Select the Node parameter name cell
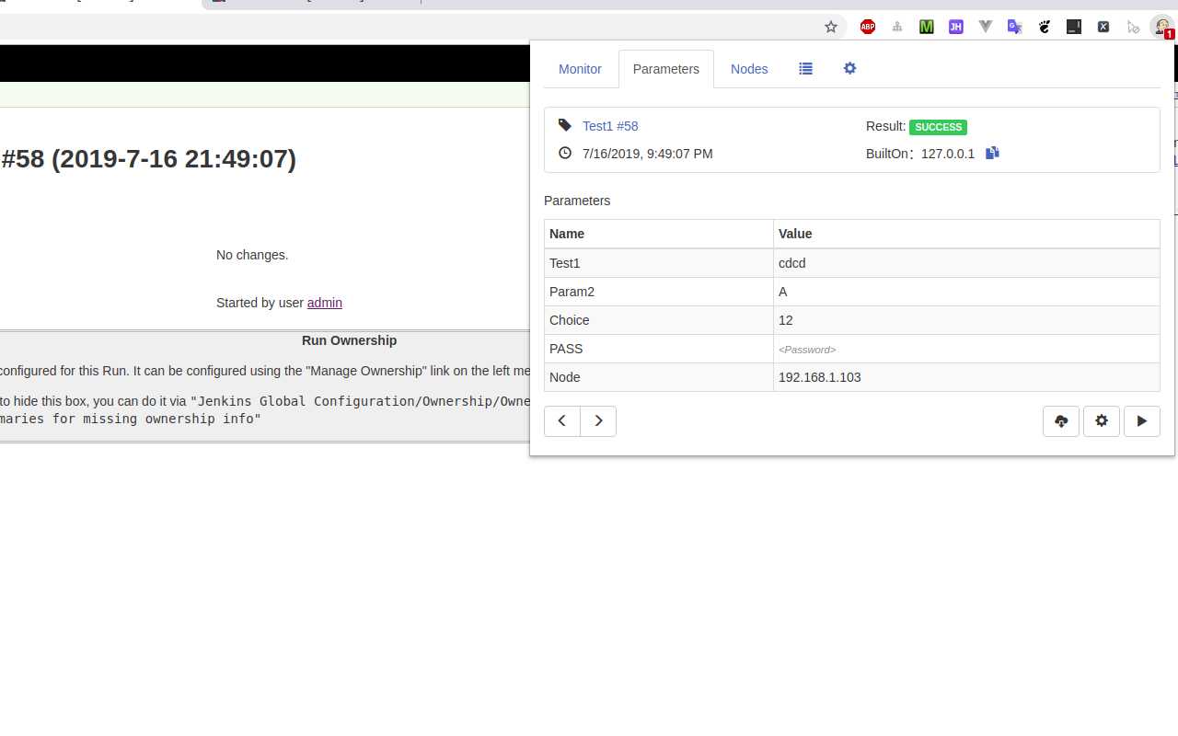This screenshot has height=736, width=1178. (659, 377)
